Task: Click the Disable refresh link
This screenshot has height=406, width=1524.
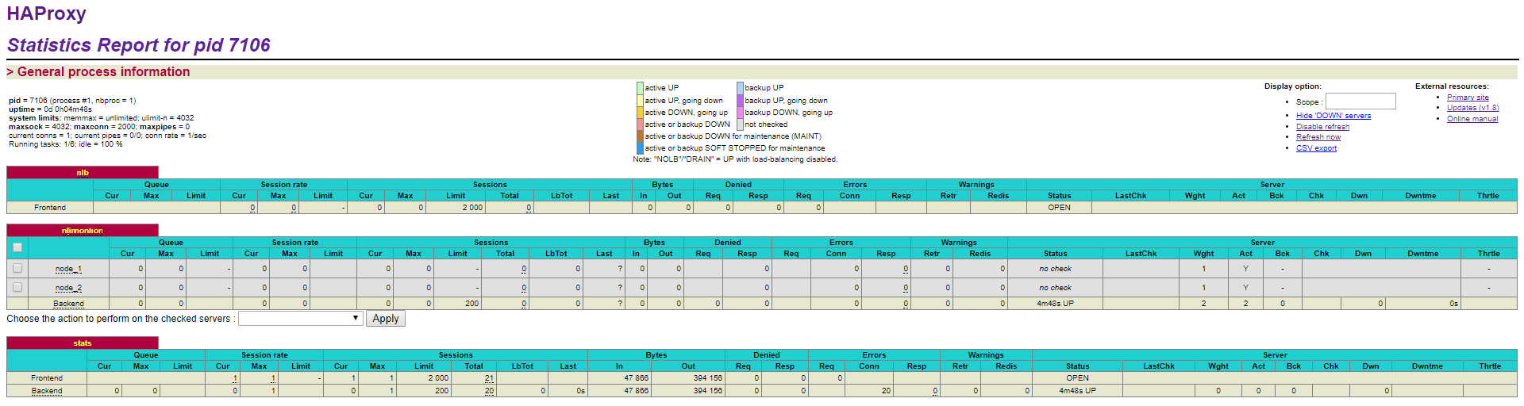Action: (1322, 127)
